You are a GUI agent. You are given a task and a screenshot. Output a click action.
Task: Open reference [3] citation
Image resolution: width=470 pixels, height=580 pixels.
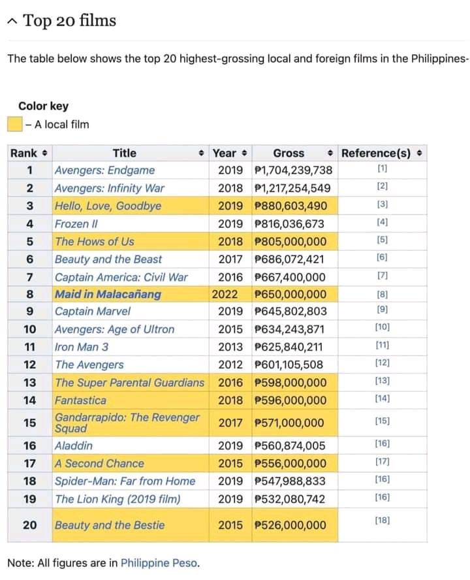coord(383,204)
